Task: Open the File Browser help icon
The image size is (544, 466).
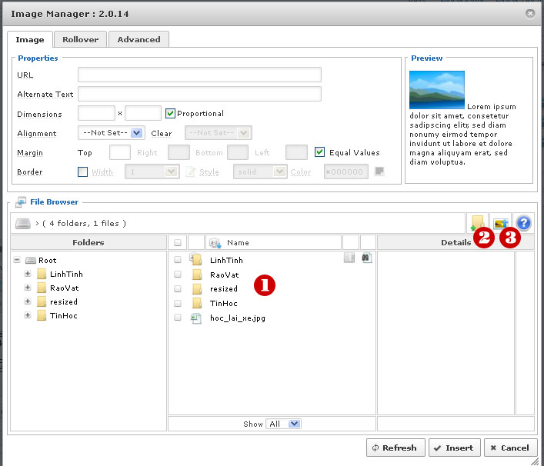Action: pos(525,223)
